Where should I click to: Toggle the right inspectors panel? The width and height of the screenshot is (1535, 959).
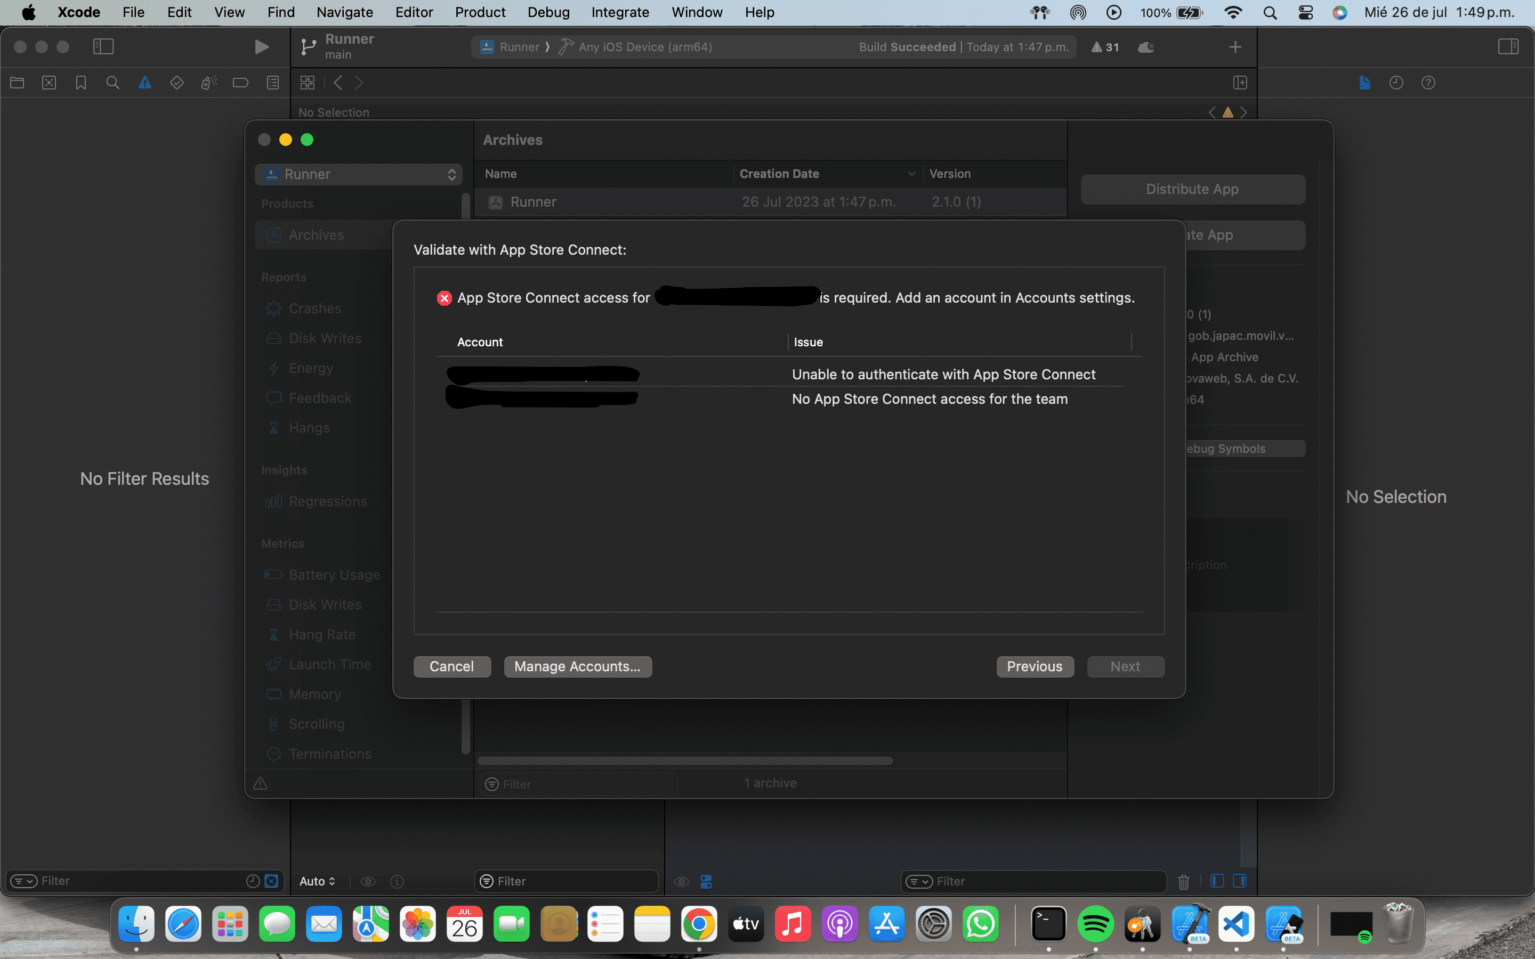pos(1508,46)
